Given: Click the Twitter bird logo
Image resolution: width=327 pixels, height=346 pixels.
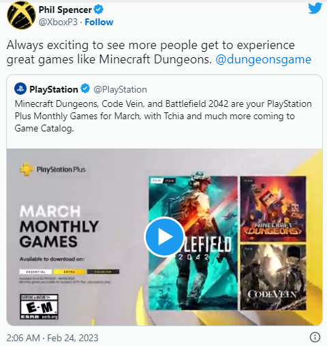Looking at the screenshot, I should (x=315, y=8).
